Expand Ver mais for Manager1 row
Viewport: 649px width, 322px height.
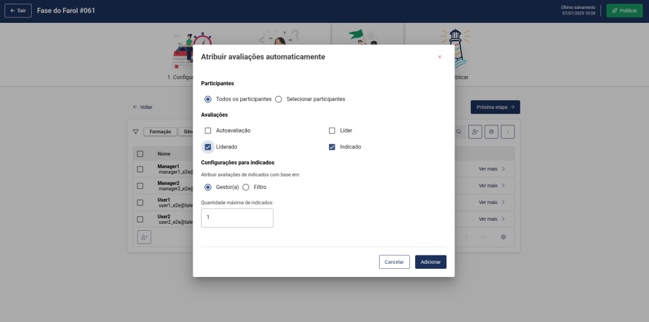point(492,169)
